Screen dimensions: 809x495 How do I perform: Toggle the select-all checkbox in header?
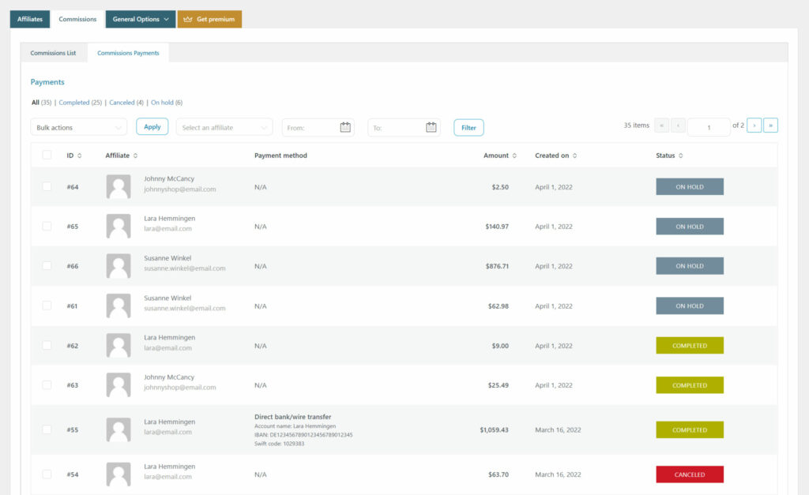[x=47, y=156]
